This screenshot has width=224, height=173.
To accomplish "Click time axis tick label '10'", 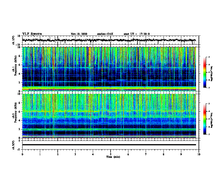I will pos(199,154).
